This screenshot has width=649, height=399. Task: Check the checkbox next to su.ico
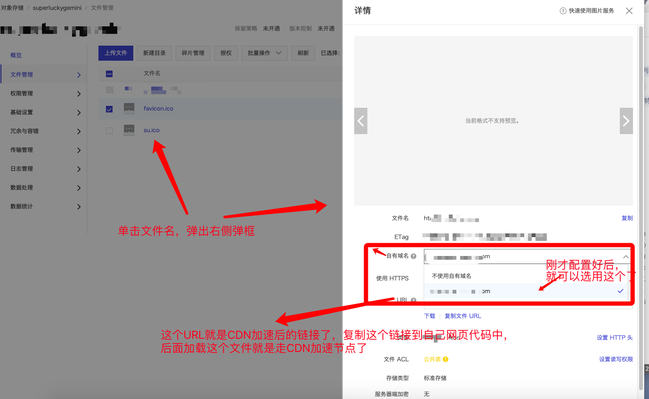pos(109,130)
